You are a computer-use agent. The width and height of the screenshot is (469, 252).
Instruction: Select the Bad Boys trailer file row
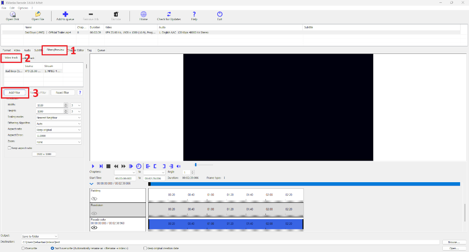coord(231,32)
